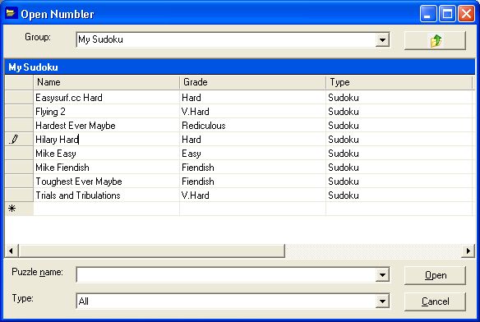Click the Rediculous grade cell

[252, 126]
